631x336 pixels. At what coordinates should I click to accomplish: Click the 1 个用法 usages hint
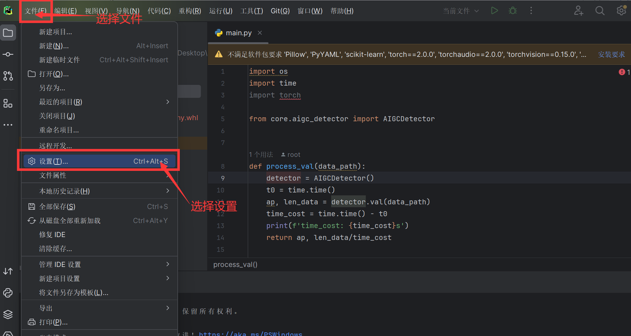click(261, 155)
